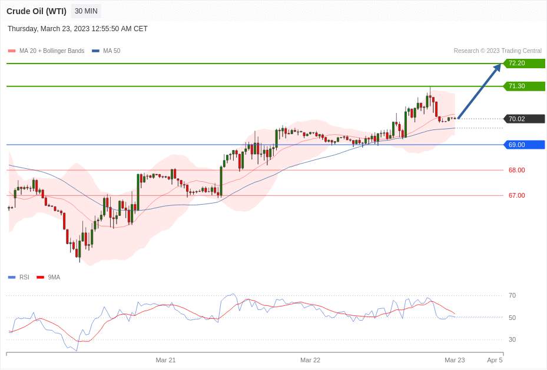Viewport: 547px width, 370px height.
Task: Select the 30 MIN timeframe badge
Action: click(x=86, y=11)
